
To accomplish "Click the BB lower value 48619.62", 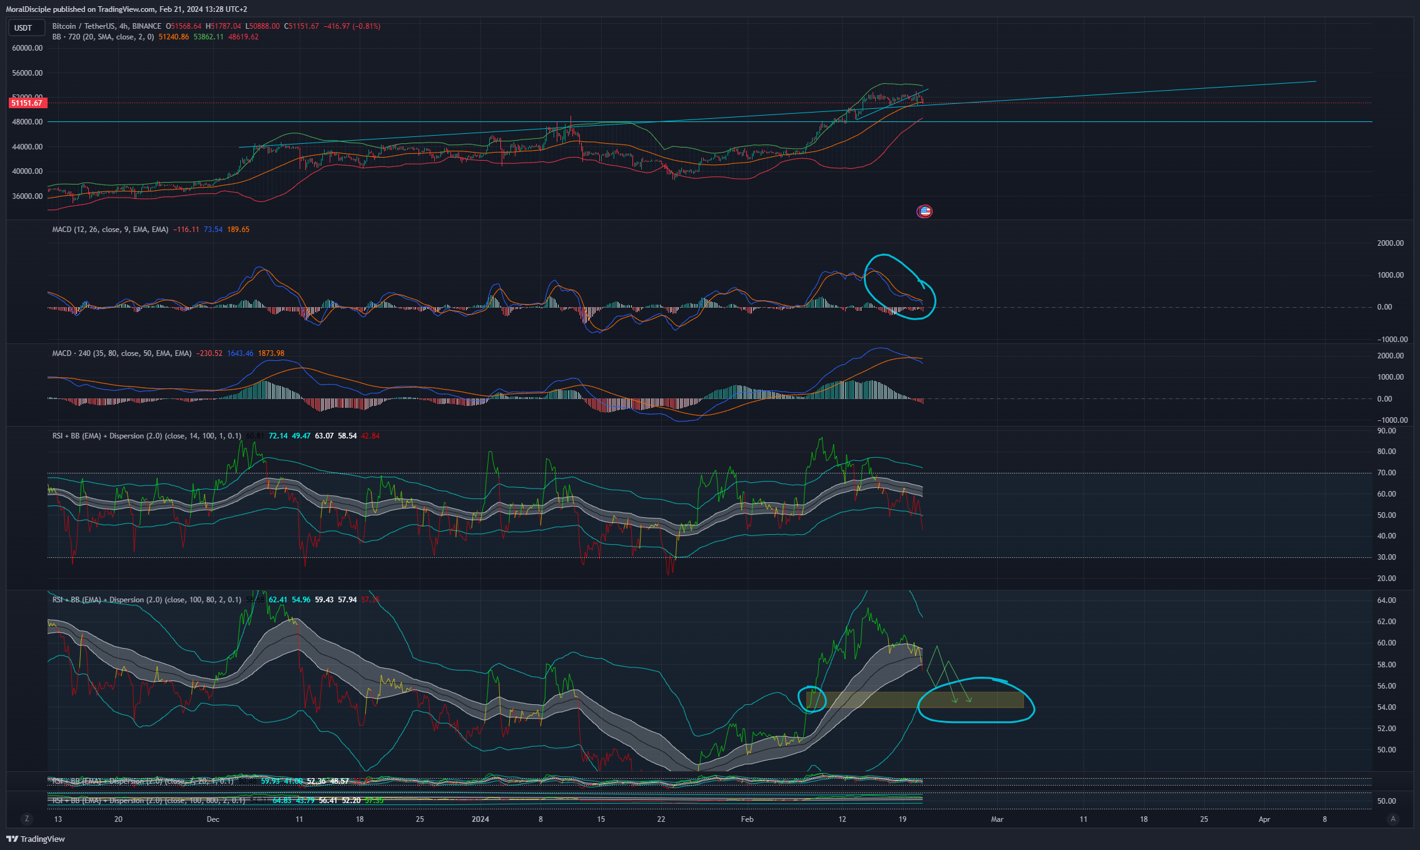I will (x=243, y=37).
